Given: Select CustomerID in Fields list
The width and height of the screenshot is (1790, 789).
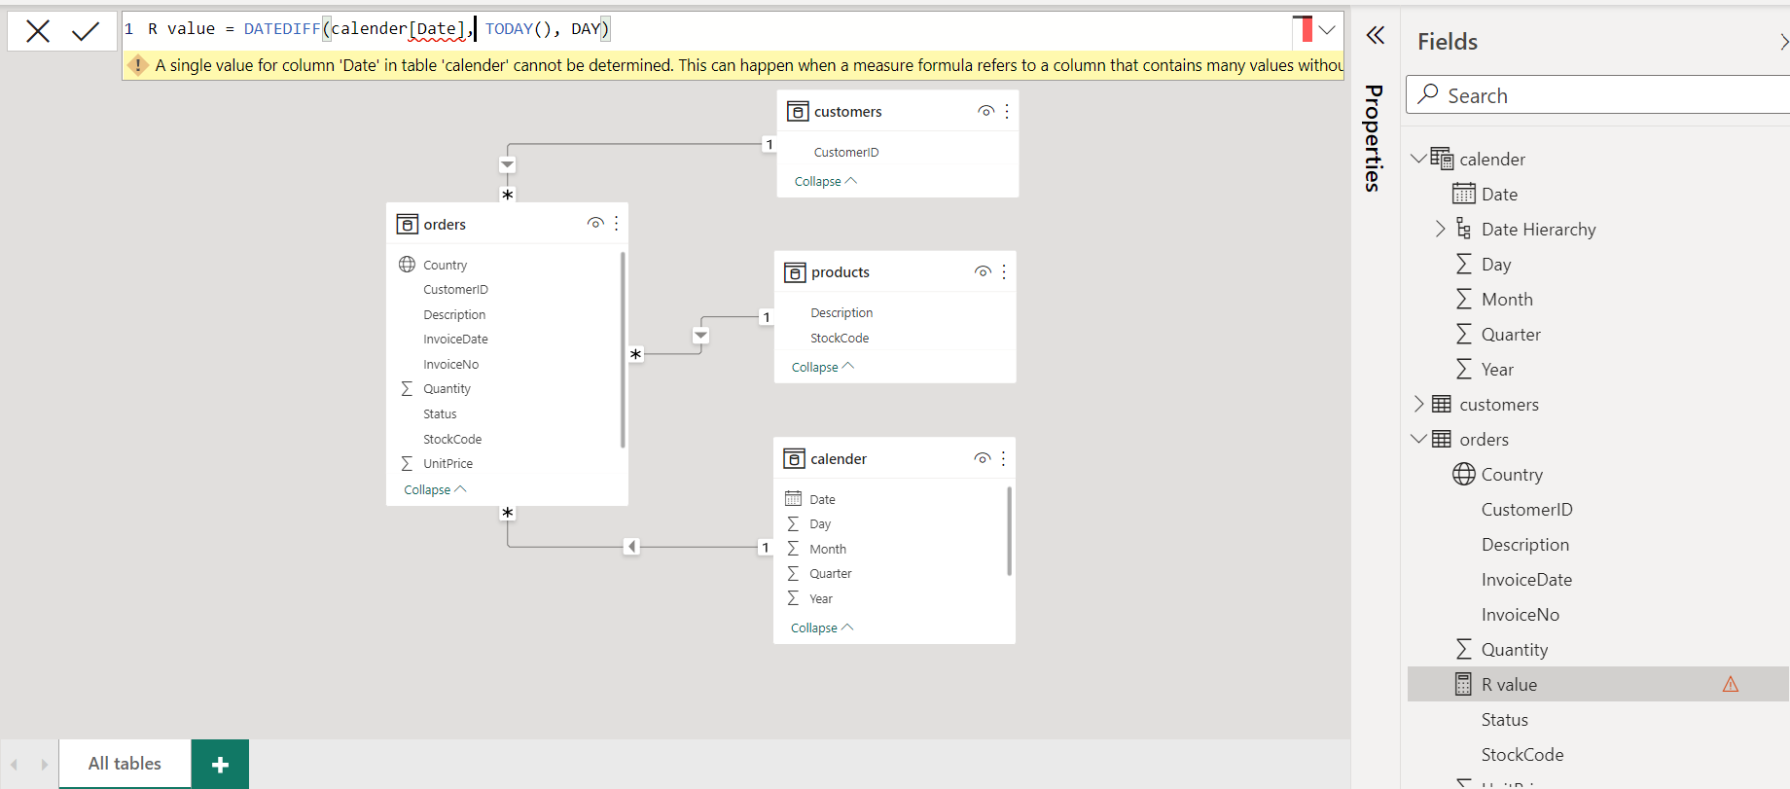Looking at the screenshot, I should 1526,509.
